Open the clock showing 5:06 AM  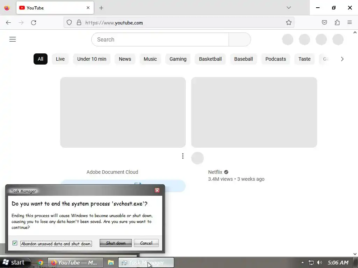[x=338, y=262]
